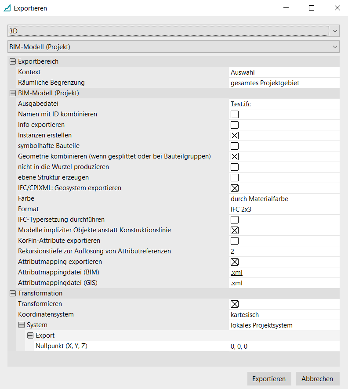Collapse the BIM-Modell (Projekt) section
The width and height of the screenshot is (348, 389).
point(12,93)
